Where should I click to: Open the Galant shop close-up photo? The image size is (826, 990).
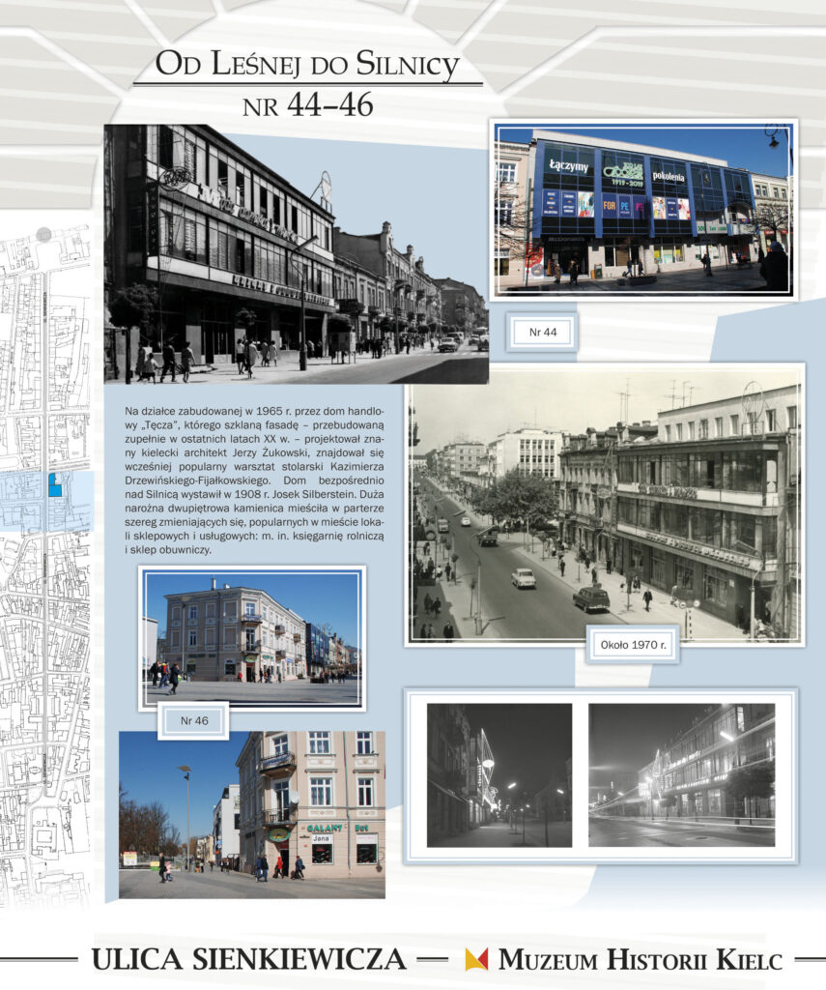252,814
